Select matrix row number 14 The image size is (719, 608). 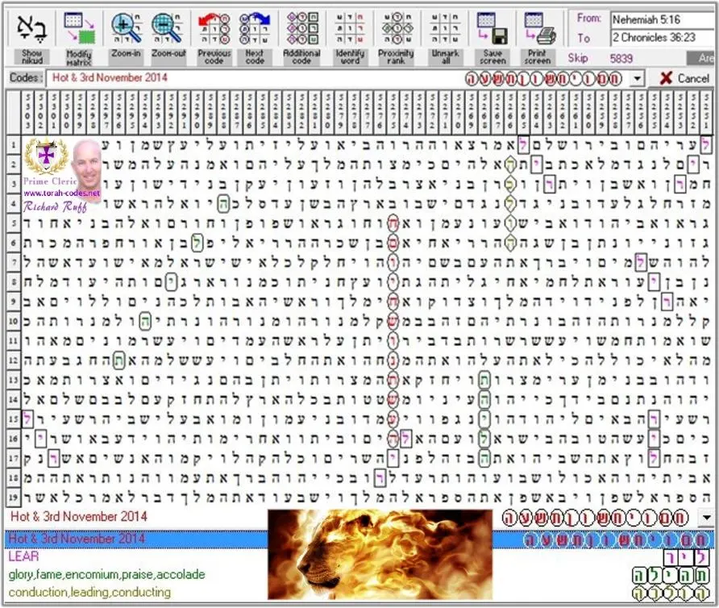13,399
